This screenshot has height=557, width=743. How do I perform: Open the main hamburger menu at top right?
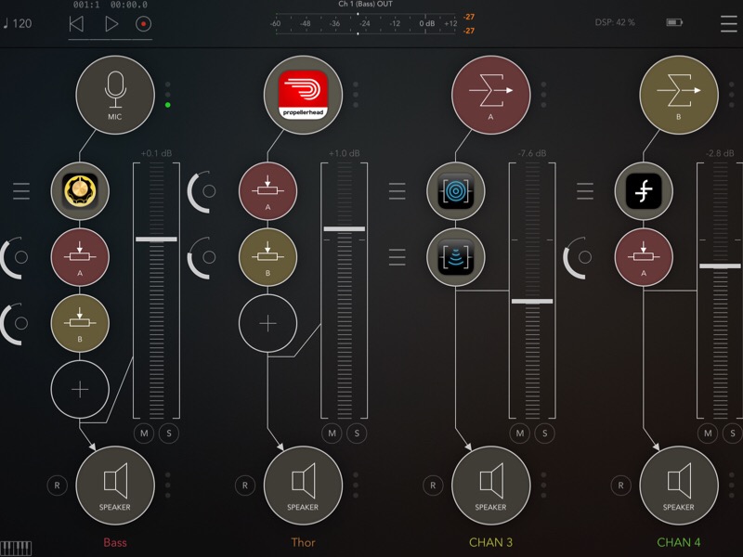(728, 23)
